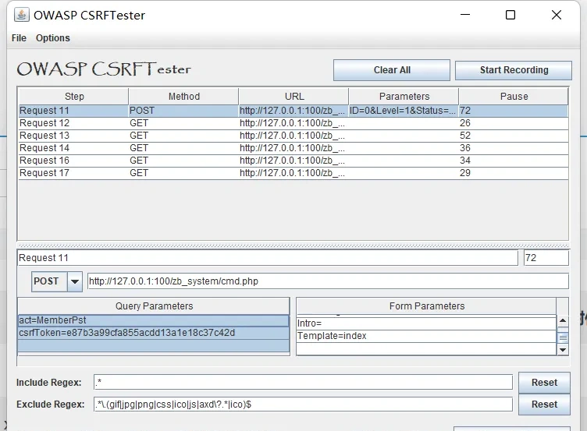Reset the Include Regex field
The width and height of the screenshot is (587, 431).
[544, 383]
